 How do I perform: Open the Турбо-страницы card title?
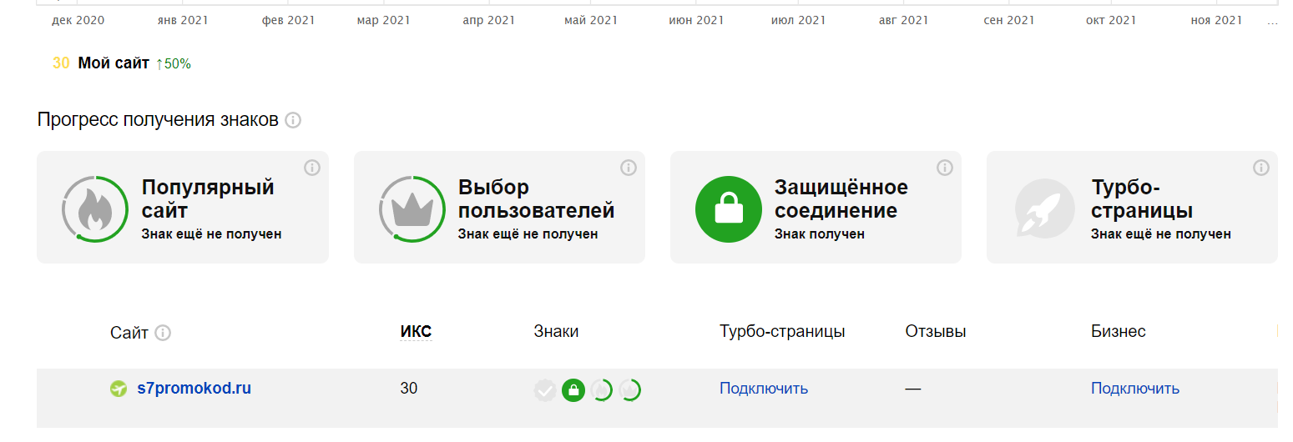pos(1142,198)
